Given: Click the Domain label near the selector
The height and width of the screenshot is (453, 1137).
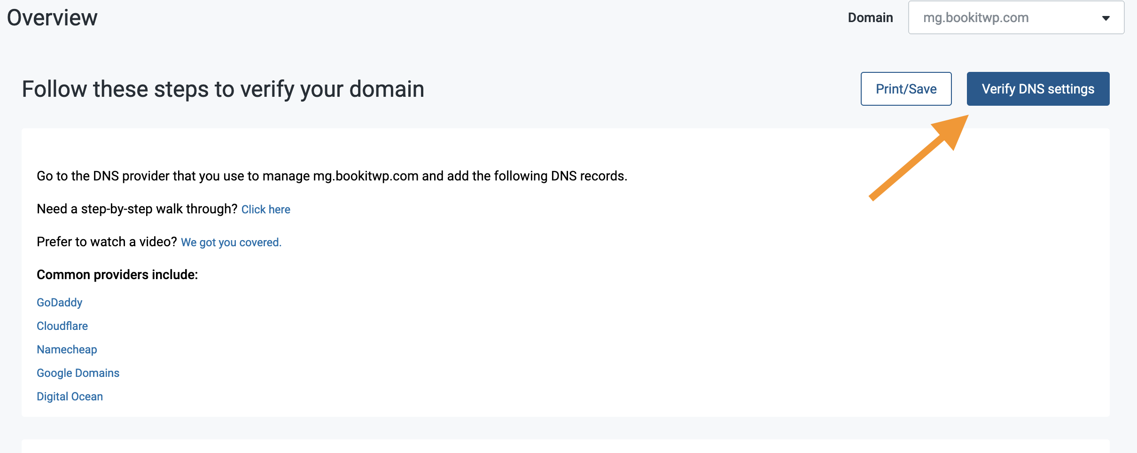Looking at the screenshot, I should pyautogui.click(x=871, y=17).
